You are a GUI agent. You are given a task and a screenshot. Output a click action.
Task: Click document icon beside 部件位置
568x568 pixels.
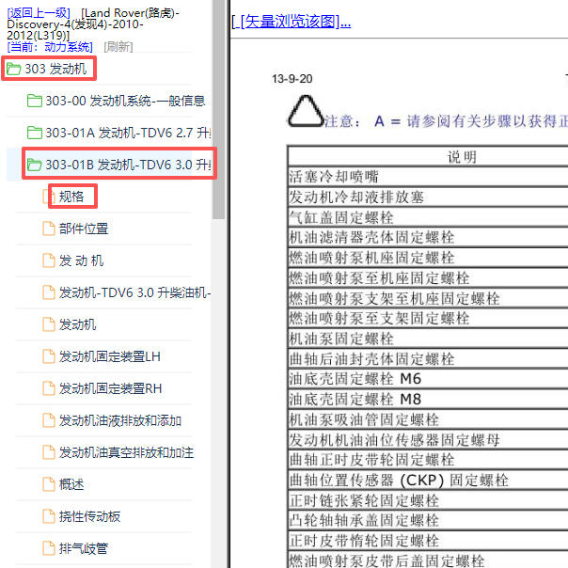[49, 229]
